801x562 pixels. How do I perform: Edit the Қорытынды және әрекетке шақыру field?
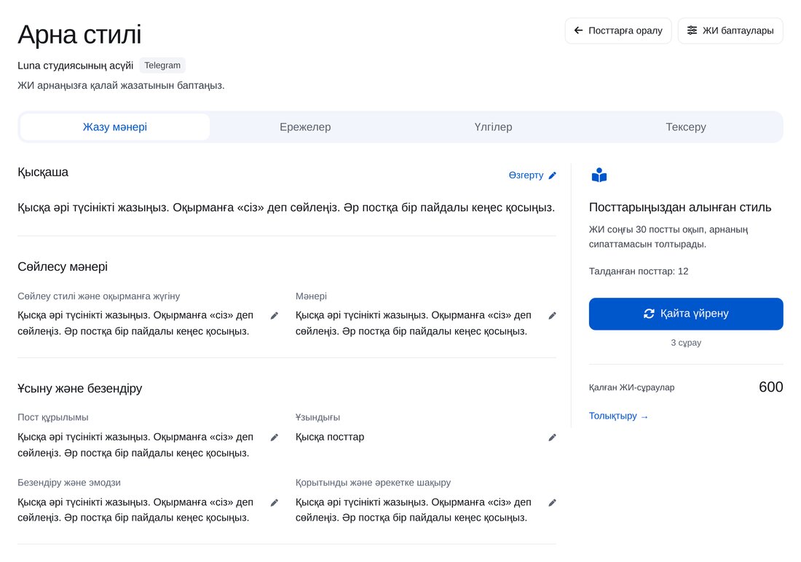tap(552, 503)
